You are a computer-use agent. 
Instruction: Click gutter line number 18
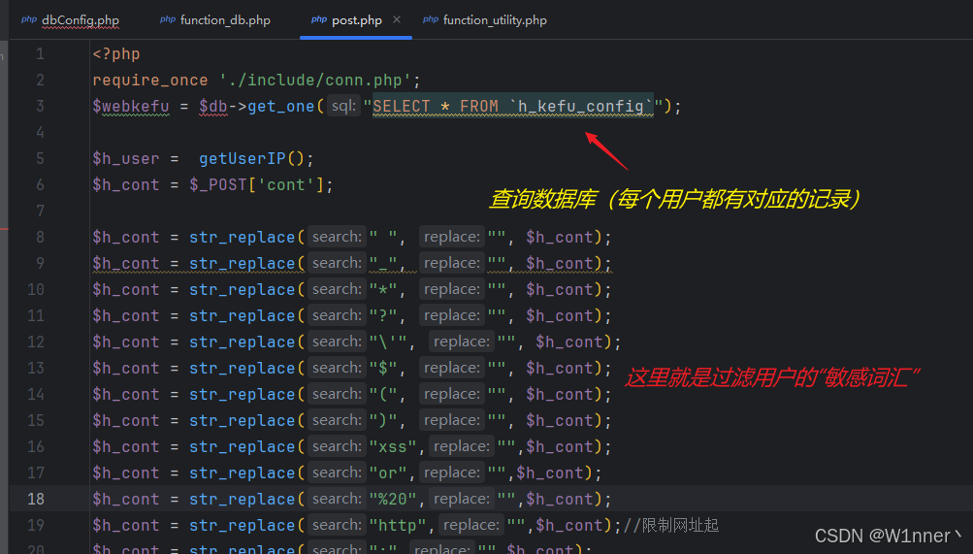pyautogui.click(x=36, y=499)
